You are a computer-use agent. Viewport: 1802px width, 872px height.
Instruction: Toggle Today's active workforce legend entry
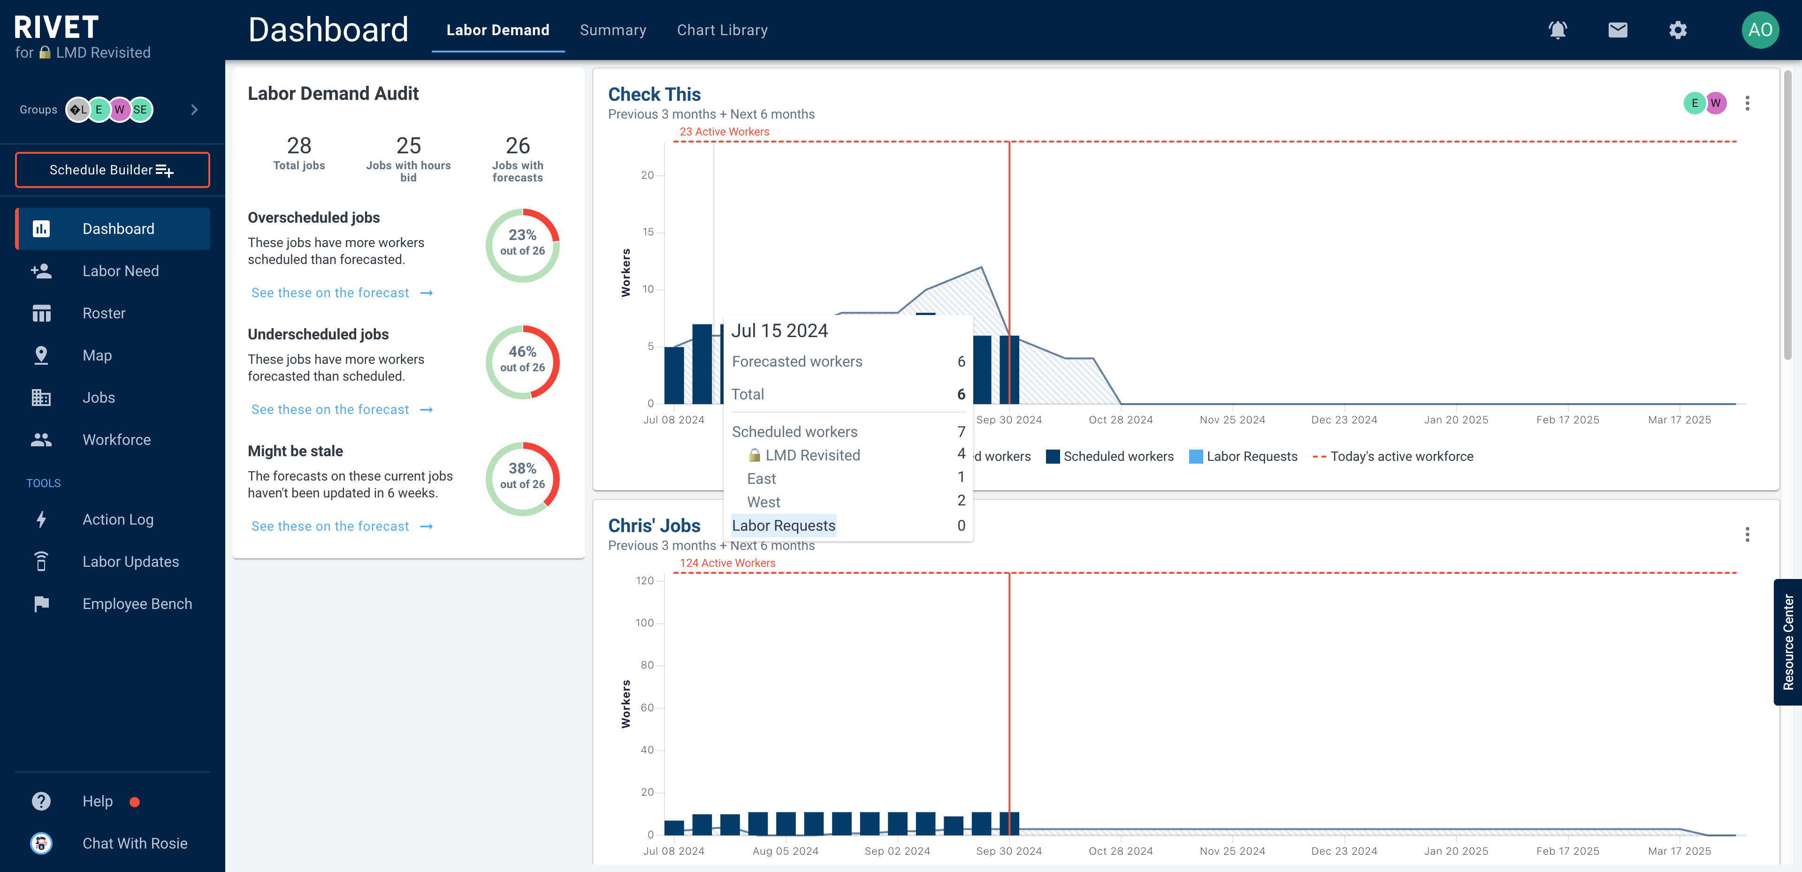[x=1393, y=456]
